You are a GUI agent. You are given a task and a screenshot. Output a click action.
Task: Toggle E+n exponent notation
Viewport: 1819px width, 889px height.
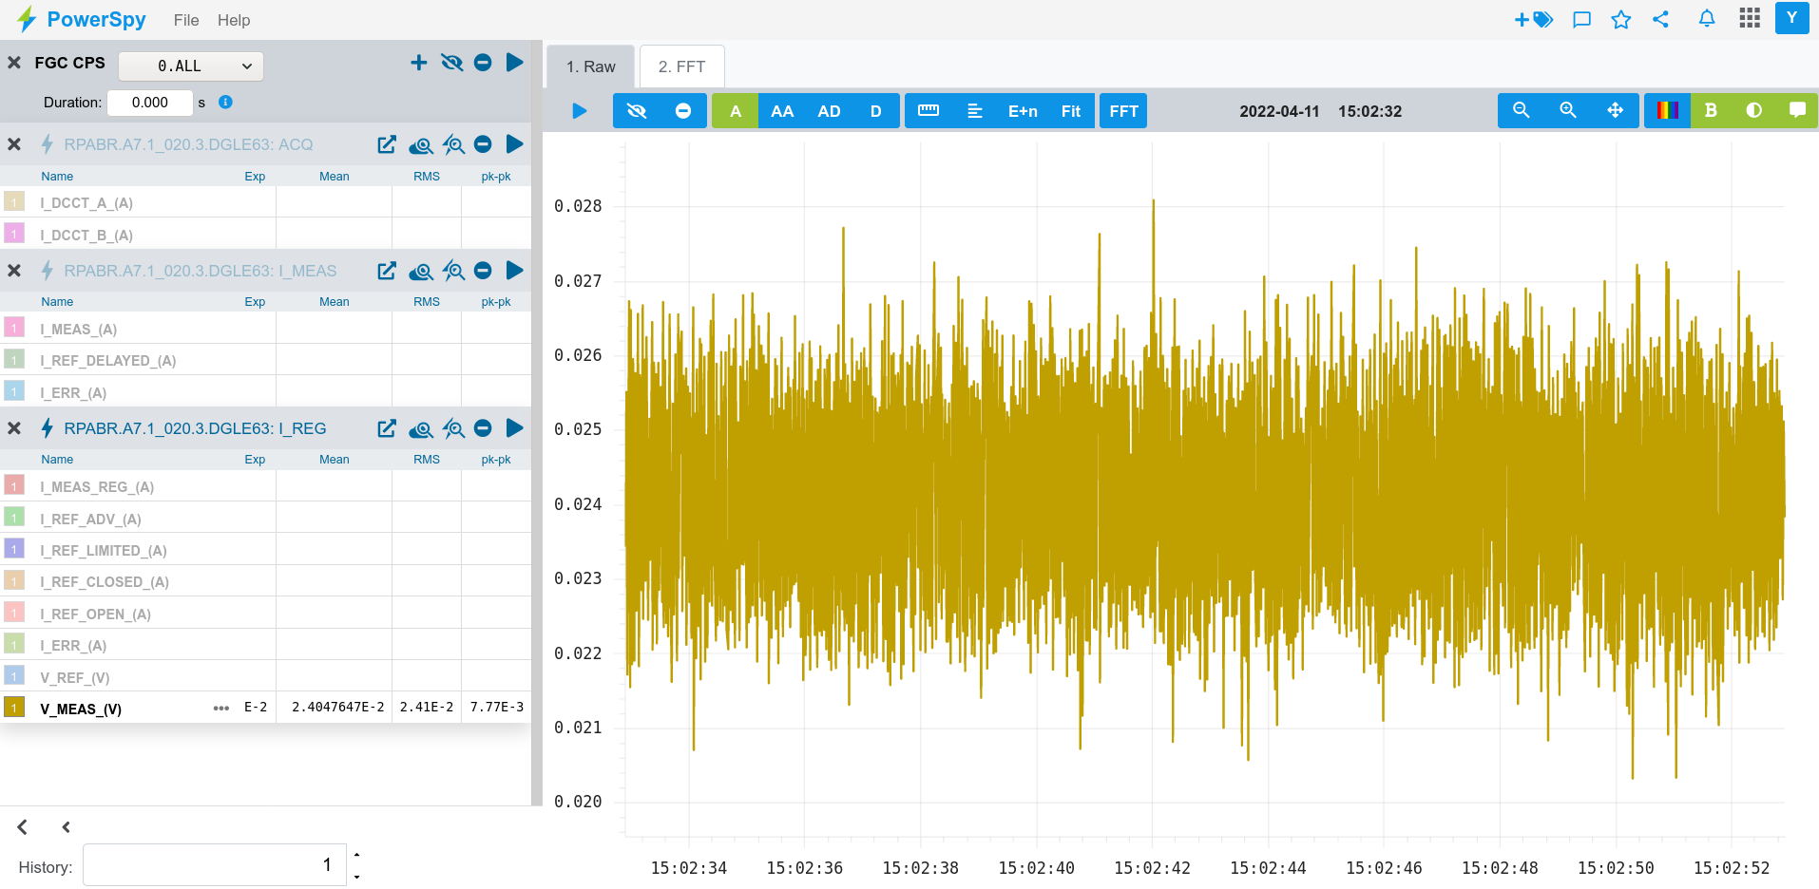tap(1023, 111)
